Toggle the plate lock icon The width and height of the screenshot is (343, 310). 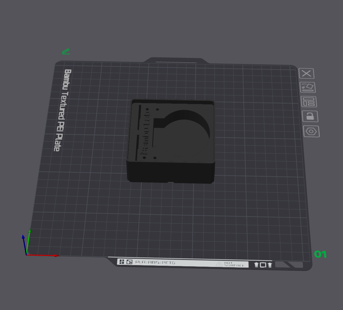(310, 116)
